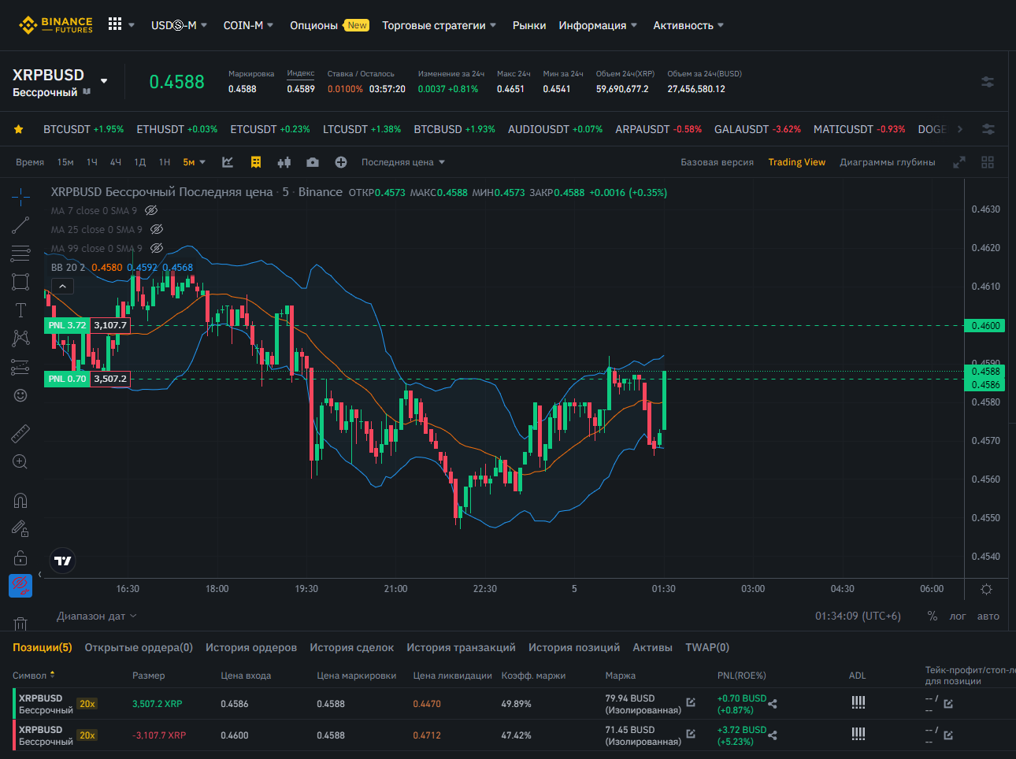Toggle visibility of MA 7 indicator
The height and width of the screenshot is (759, 1016).
[x=151, y=210]
